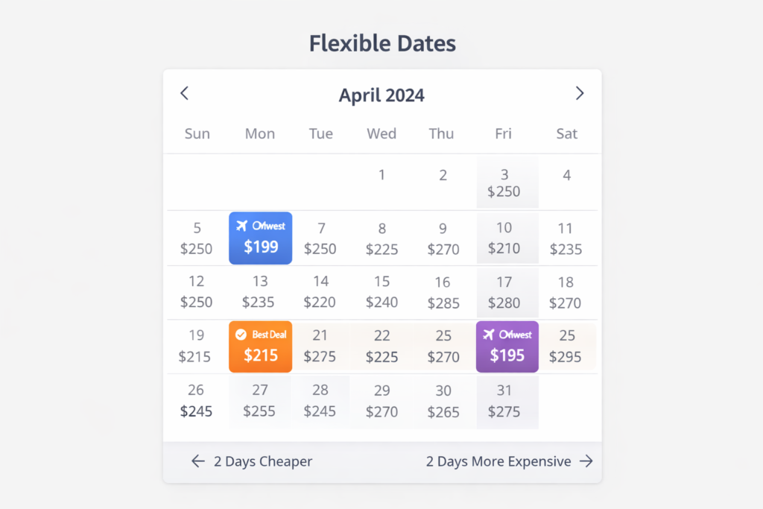Click the previous month chevron arrow
The width and height of the screenshot is (763, 509).
pyautogui.click(x=184, y=93)
